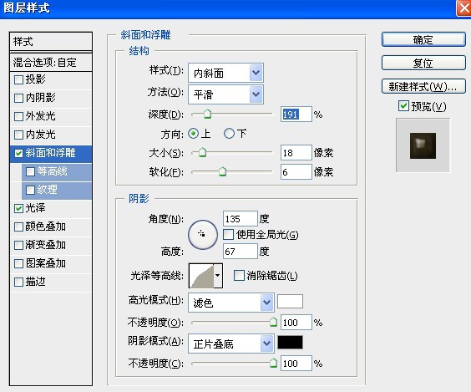
Task: Open the gloss contour curve thumbnail
Action: [201, 275]
